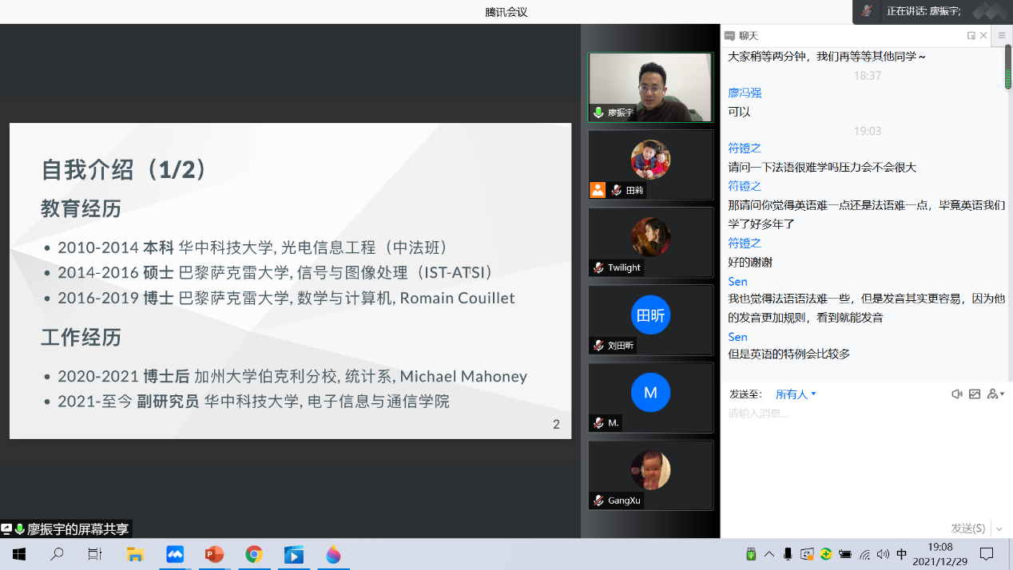
Task: Open the 所有人 recipient dropdown
Action: [796, 394]
